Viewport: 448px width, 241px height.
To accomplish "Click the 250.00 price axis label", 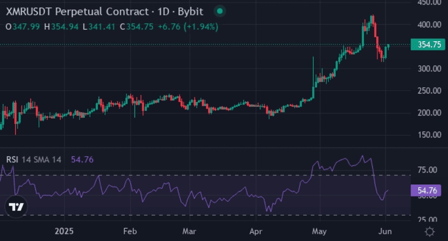I will [x=429, y=91].
